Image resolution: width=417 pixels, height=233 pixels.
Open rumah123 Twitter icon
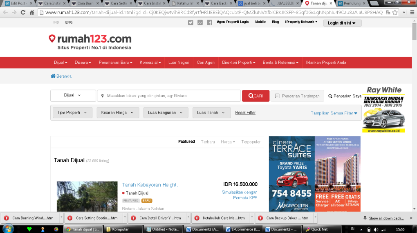click(x=191, y=22)
